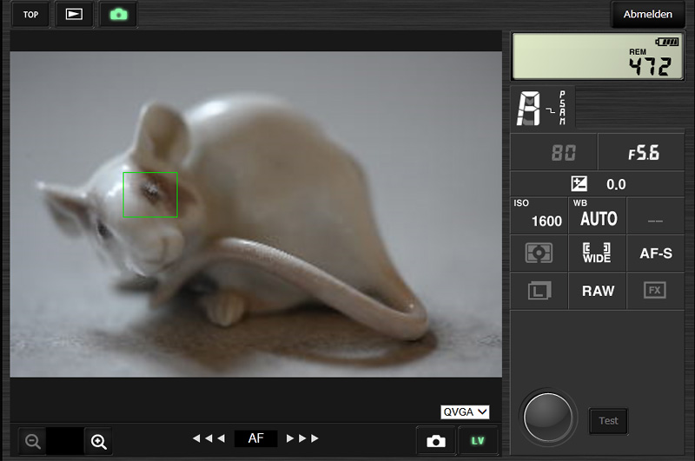Click the zoom in magnifier icon

click(x=99, y=442)
